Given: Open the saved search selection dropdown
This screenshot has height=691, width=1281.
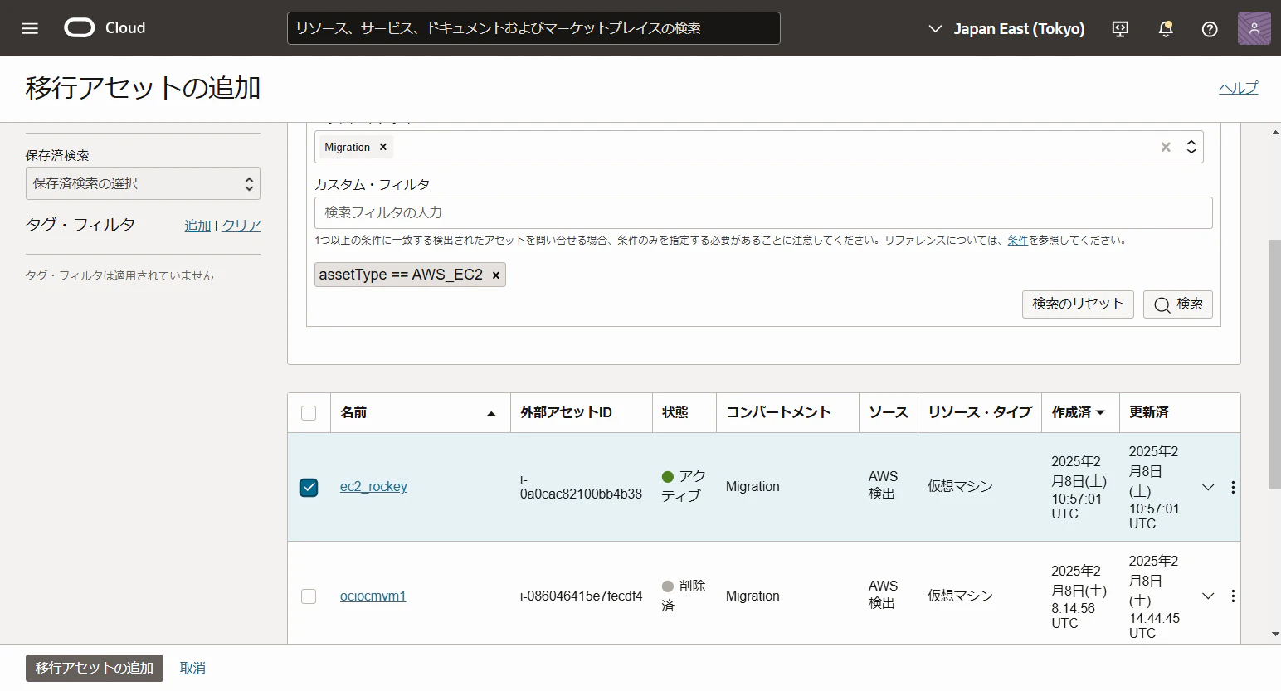Looking at the screenshot, I should pos(143,183).
